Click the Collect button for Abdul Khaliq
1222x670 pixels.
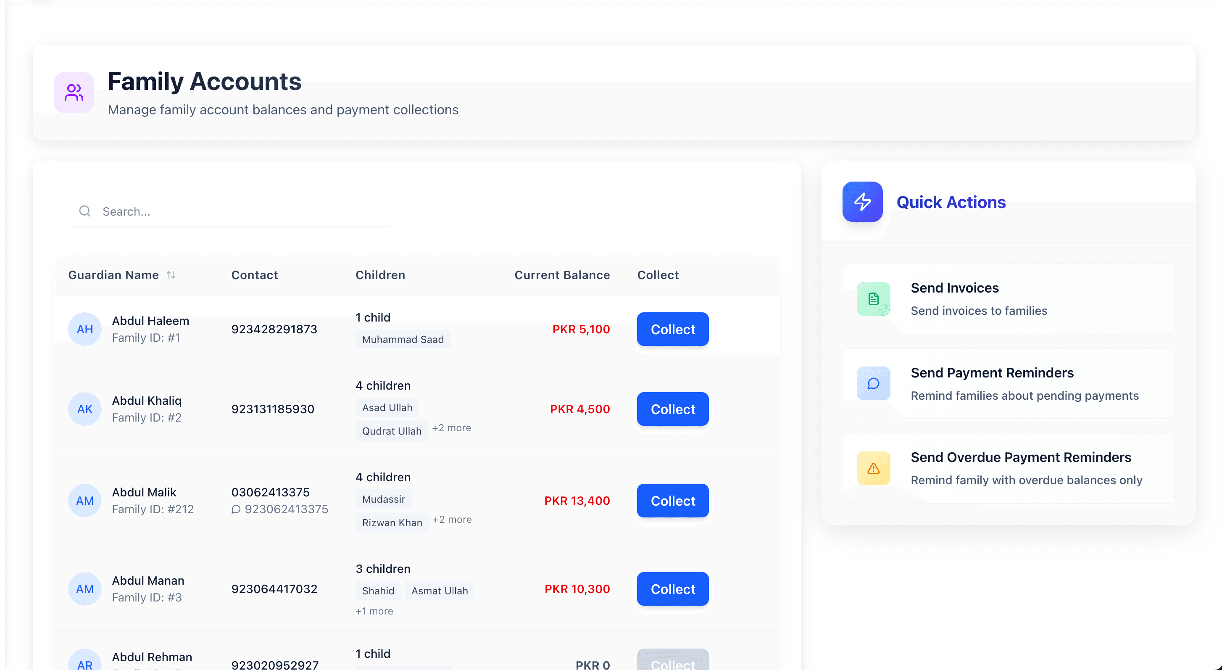point(672,409)
